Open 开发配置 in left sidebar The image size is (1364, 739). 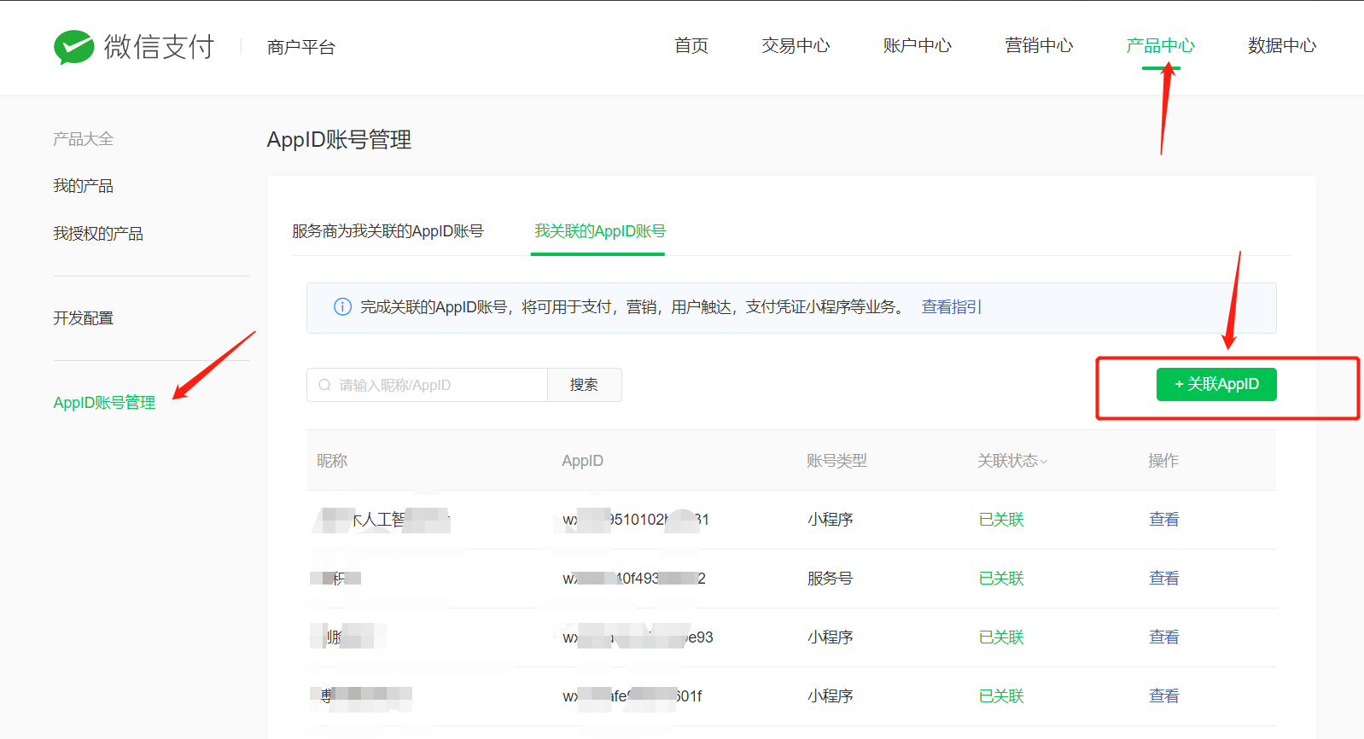tap(83, 318)
